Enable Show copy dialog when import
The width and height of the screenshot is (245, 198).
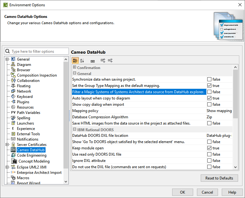pos(209,104)
